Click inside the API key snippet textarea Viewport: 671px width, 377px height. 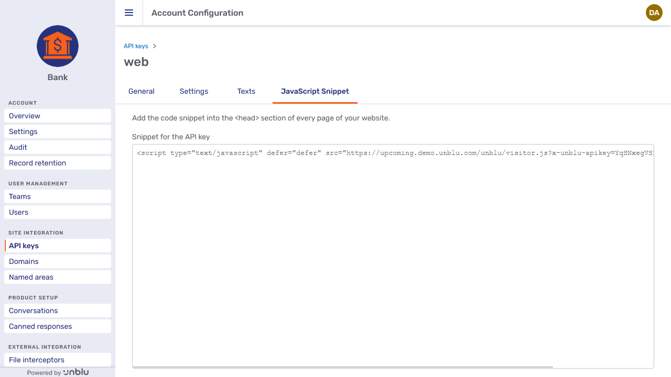coord(393,251)
